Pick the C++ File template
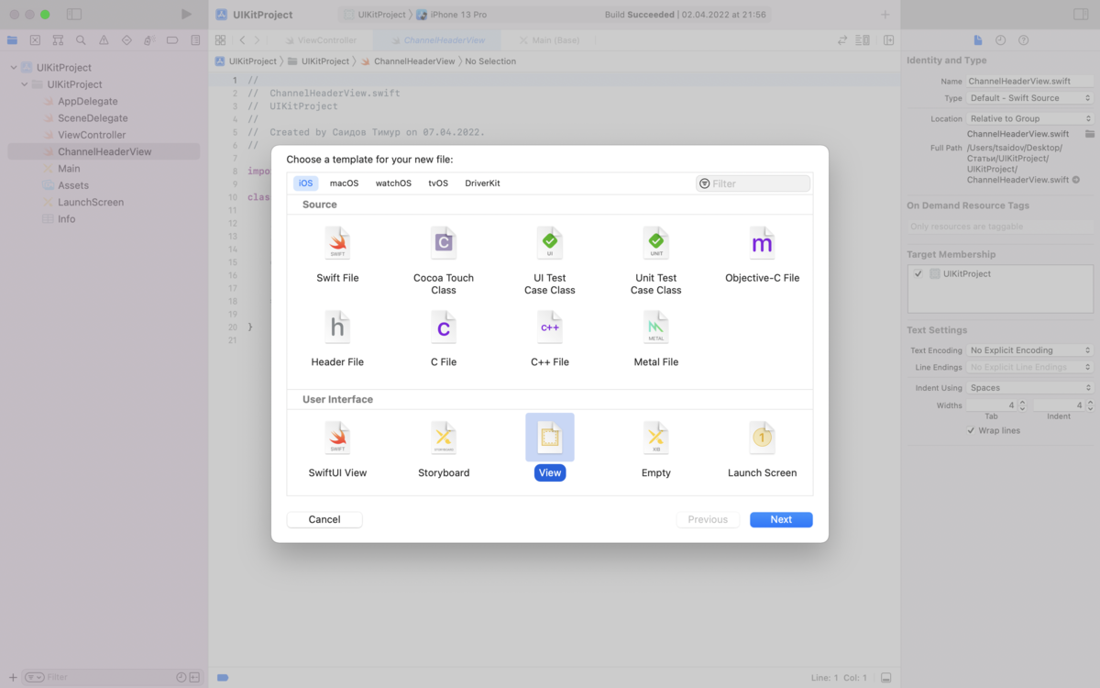This screenshot has height=688, width=1100. pyautogui.click(x=550, y=338)
